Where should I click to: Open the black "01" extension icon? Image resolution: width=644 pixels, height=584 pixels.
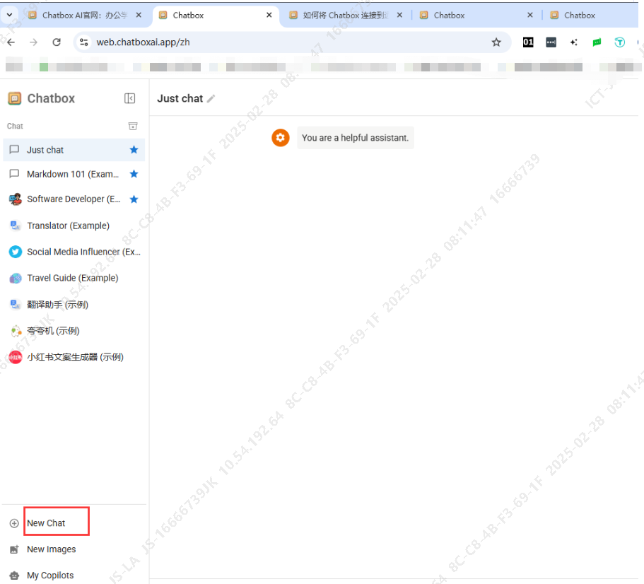[528, 42]
